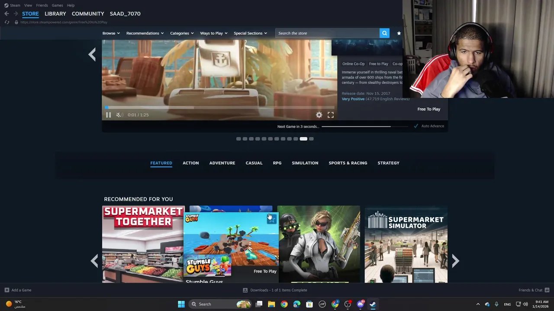This screenshot has width=554, height=311.
Task: Open the View menu
Action: coord(28,5)
